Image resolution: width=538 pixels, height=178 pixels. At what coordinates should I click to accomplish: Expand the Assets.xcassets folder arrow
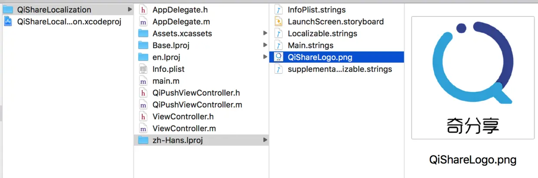tap(265, 33)
